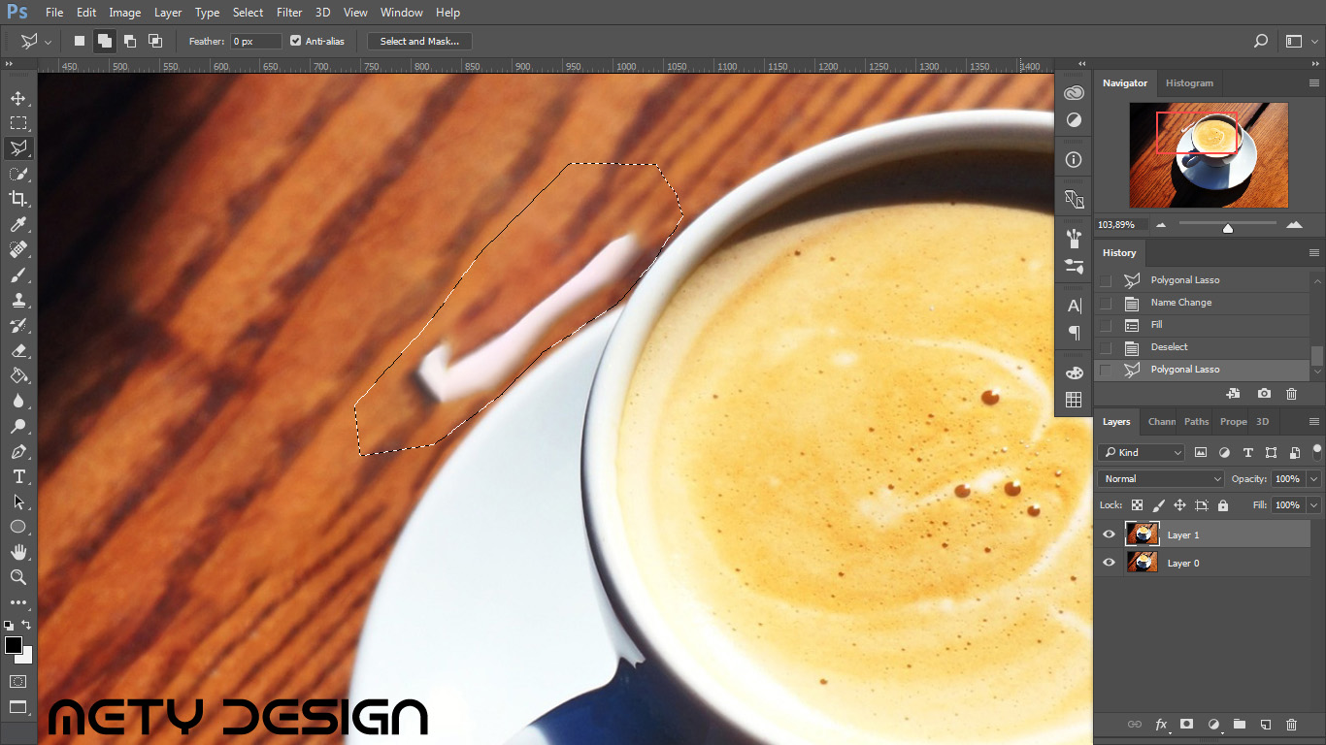Select the Rectangular Marquee tool

point(18,123)
